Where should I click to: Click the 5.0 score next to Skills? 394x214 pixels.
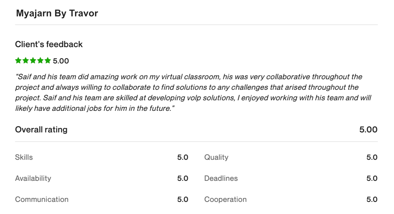point(183,157)
